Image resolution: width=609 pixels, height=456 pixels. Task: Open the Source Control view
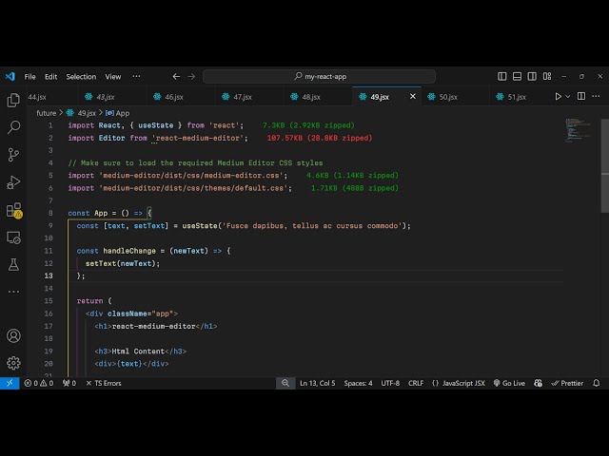13,154
